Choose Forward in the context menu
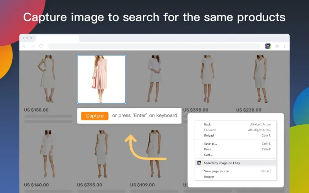Viewport: 309px width, 193px height. [236, 130]
